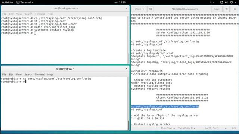The image size is (239, 134).
Task: Open the Activities overview
Action: (x=7, y=2)
